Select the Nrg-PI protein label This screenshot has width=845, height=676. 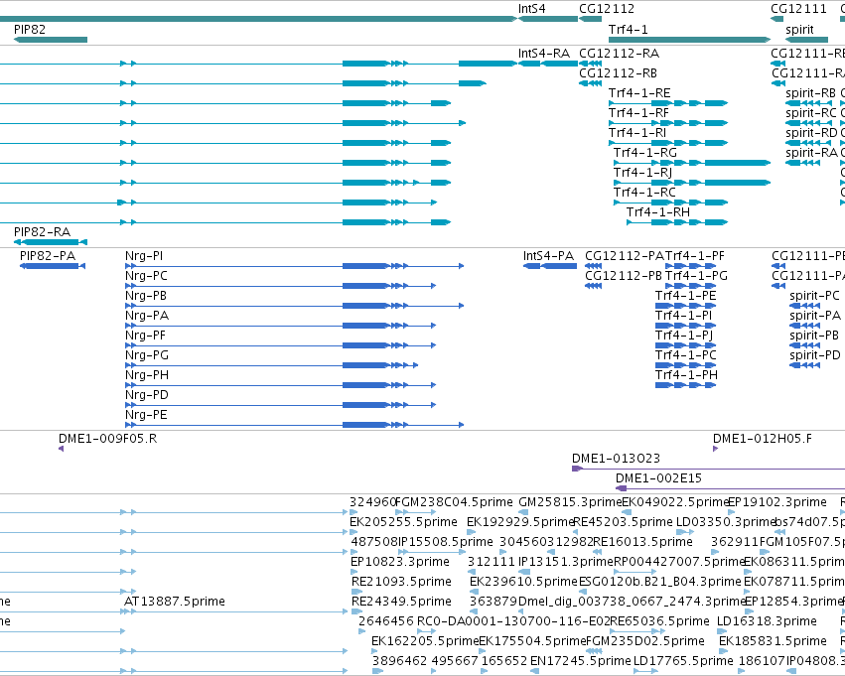point(144,256)
